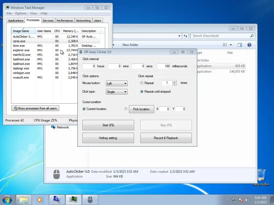This screenshot has width=274, height=205.
Task: Select the Repeat times radio button
Action: (142, 83)
